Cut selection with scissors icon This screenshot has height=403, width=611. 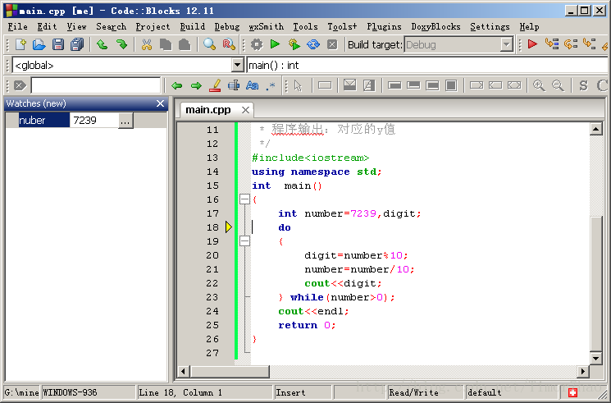tap(147, 44)
